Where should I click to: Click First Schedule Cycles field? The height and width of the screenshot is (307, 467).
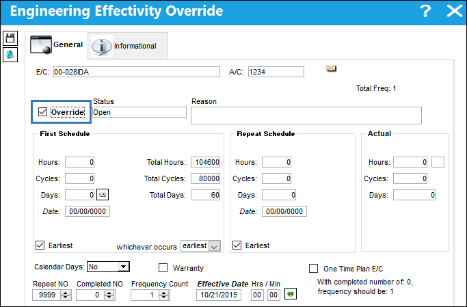pos(79,178)
